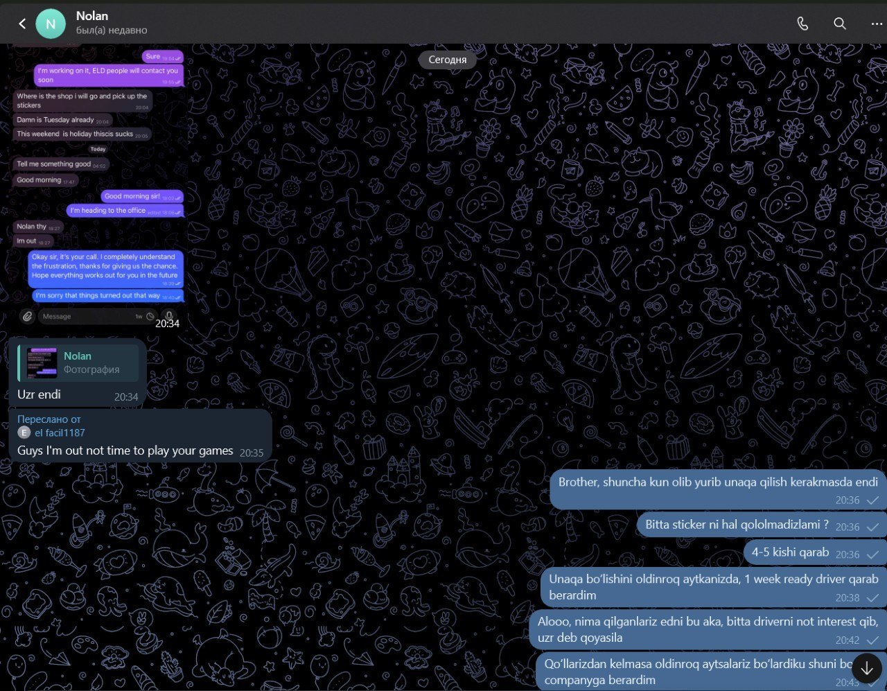The width and height of the screenshot is (887, 691).
Task: Open the el facil1187 forwarded sender link
Action: (x=60, y=432)
